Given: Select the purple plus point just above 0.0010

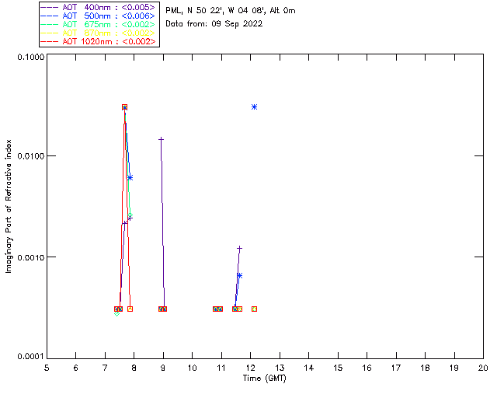Looking at the screenshot, I should coord(240,249).
